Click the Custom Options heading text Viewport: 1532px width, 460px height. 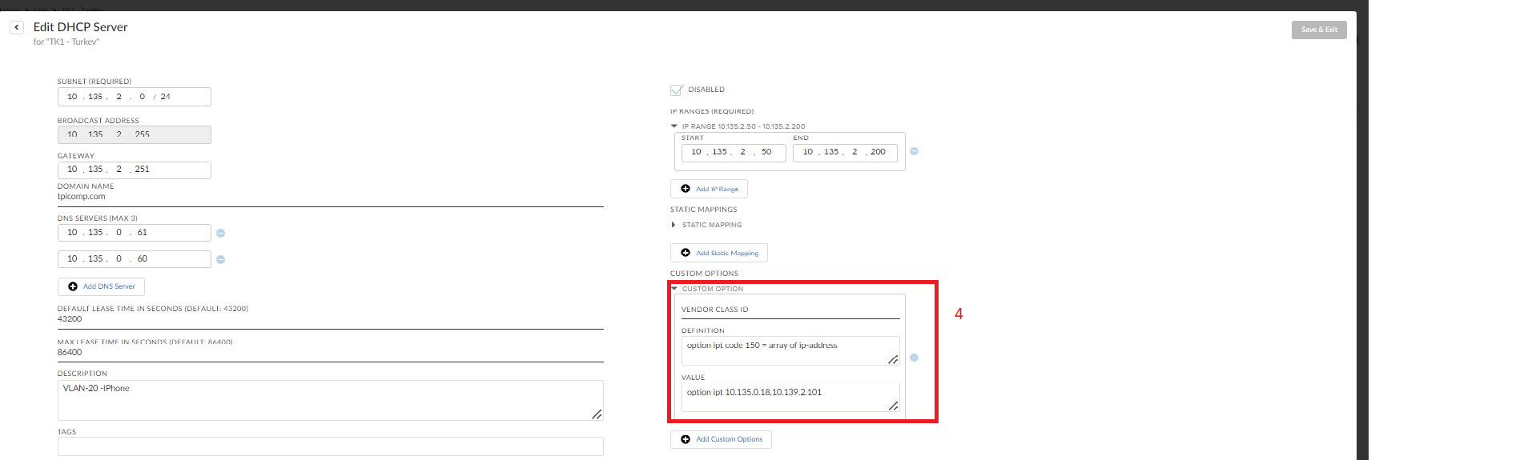(704, 274)
